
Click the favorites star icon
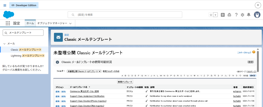pos(211,15)
